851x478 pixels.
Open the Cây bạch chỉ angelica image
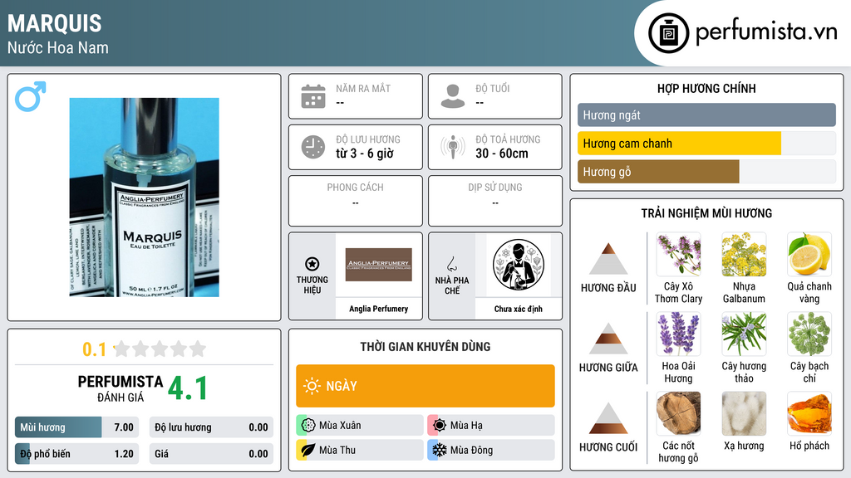pyautogui.click(x=809, y=334)
